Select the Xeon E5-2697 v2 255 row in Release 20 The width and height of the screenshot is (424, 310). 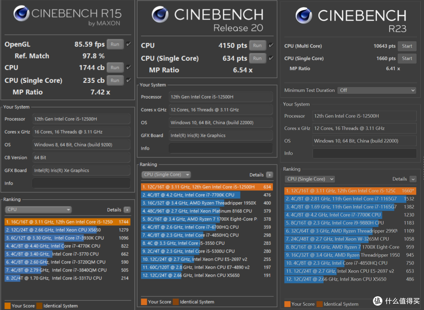click(207, 259)
